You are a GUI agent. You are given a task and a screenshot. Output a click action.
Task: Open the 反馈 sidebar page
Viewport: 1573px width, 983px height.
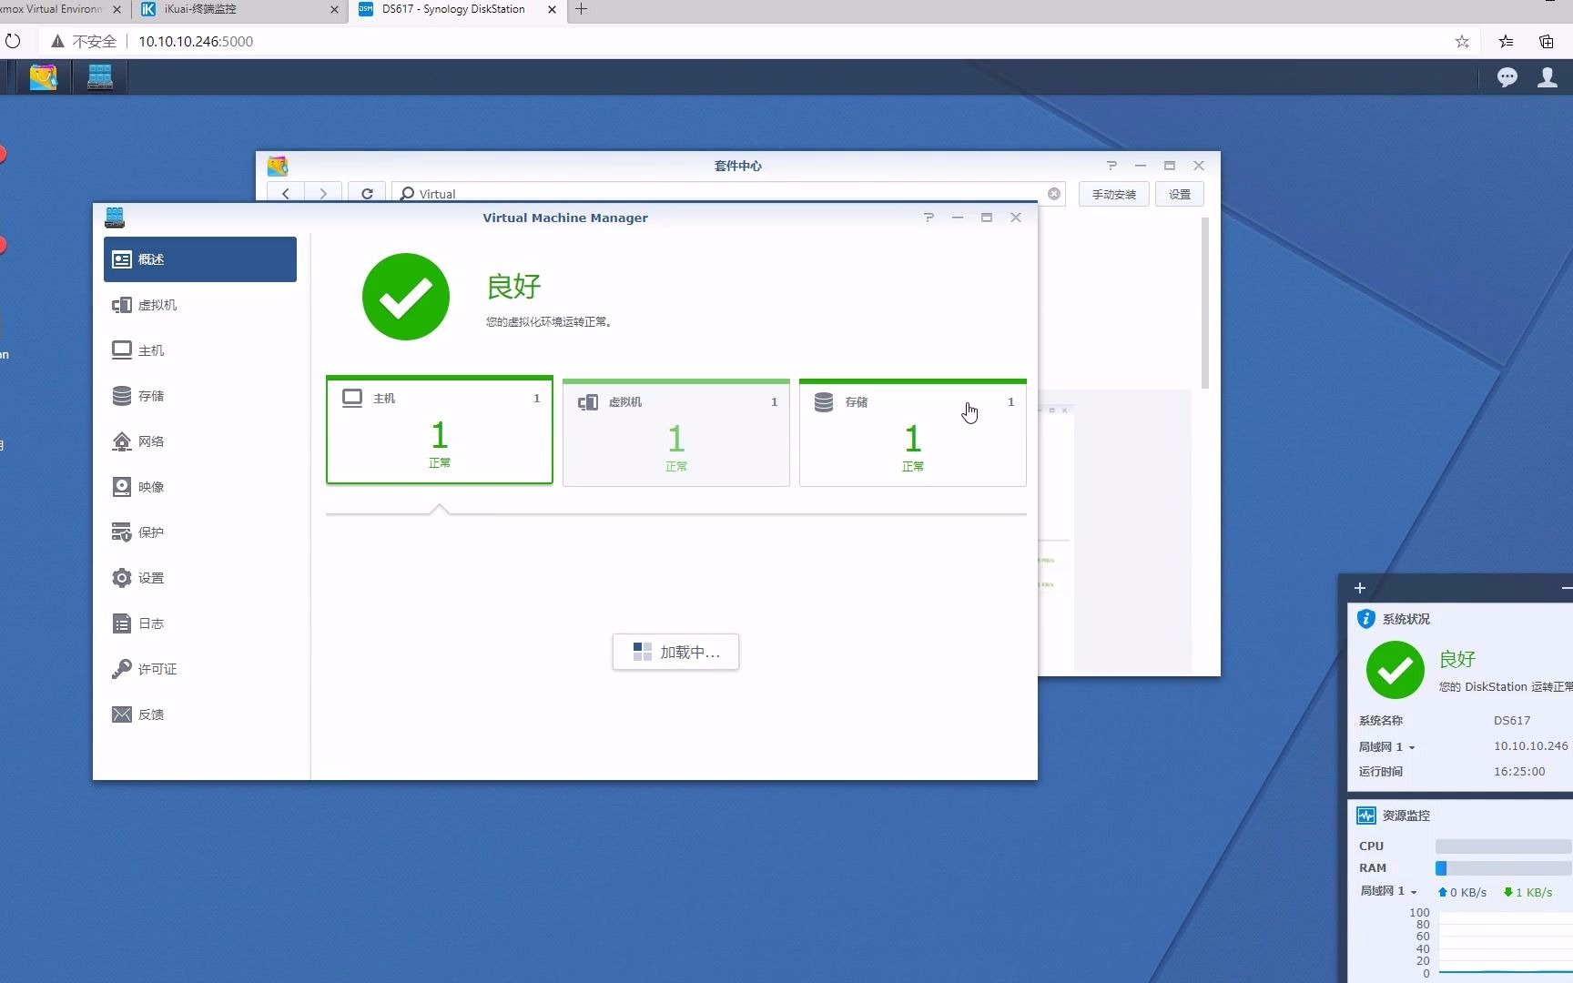click(200, 714)
